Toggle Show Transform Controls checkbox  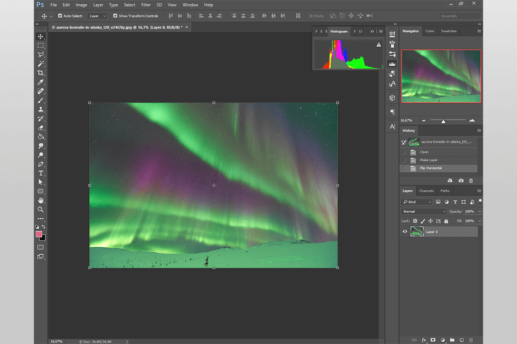tap(115, 16)
